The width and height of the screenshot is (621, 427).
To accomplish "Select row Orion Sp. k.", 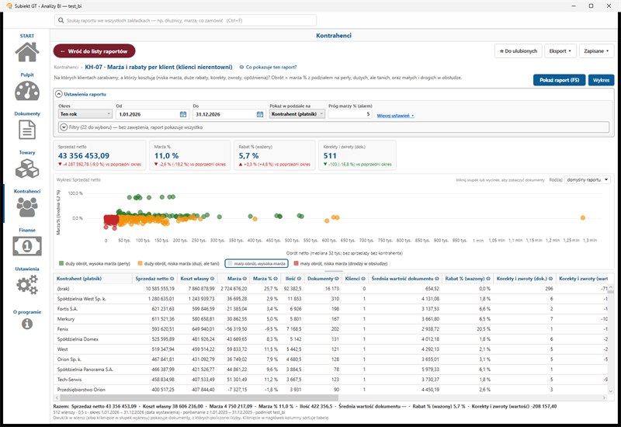I will (331, 359).
